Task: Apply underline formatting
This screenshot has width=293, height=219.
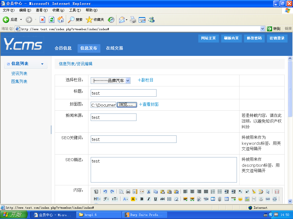Action: tap(155, 199)
